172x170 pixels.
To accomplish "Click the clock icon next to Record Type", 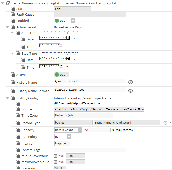I will (165, 123).
